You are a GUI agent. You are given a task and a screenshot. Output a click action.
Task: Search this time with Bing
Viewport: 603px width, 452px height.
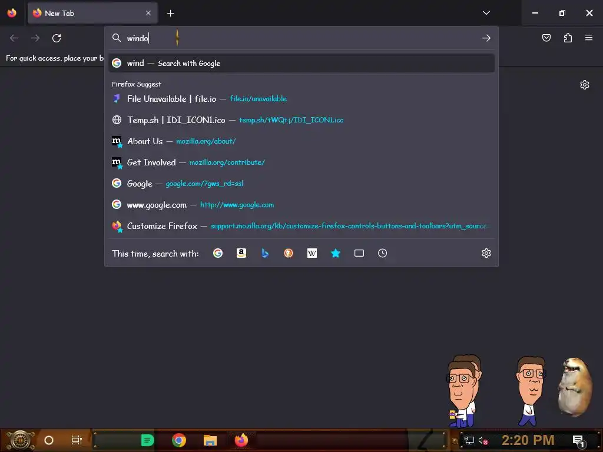point(265,253)
